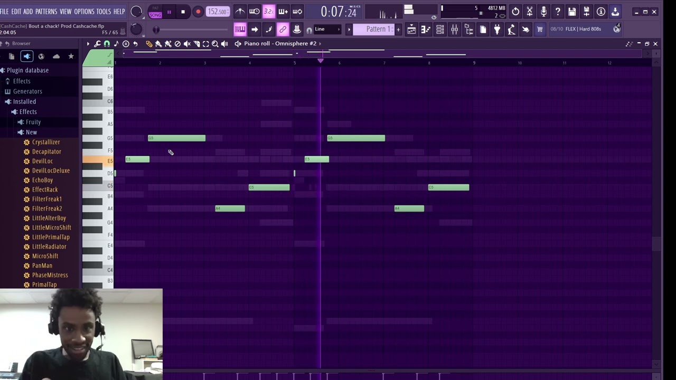Image resolution: width=676 pixels, height=380 pixels.
Task: Click the save project floppy icon
Action: [572, 12]
